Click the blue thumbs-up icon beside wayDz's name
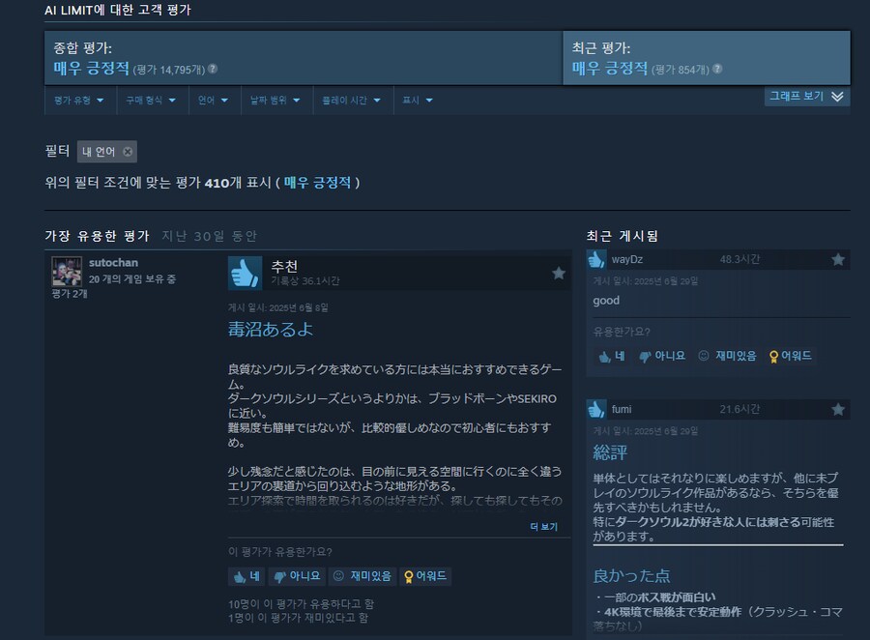Screen dimensions: 870x640 pyautogui.click(x=598, y=259)
